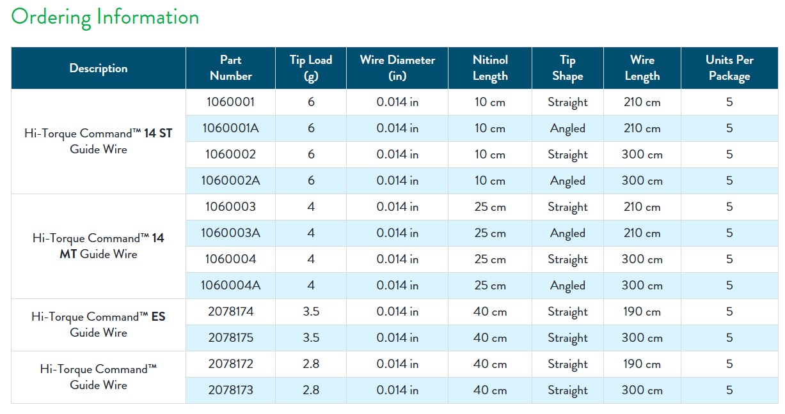This screenshot has width=785, height=414.
Task: Click the Tip Load (g) column header
Action: pyautogui.click(x=311, y=68)
